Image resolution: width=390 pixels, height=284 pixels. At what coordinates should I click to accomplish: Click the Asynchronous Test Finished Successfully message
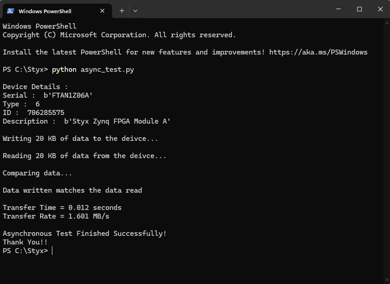[x=84, y=234]
